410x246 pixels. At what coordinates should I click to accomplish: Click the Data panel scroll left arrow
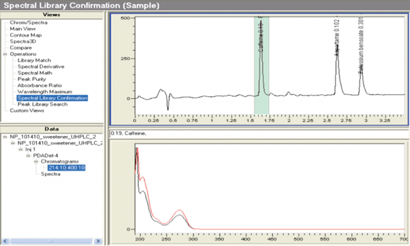pyautogui.click(x=5, y=241)
